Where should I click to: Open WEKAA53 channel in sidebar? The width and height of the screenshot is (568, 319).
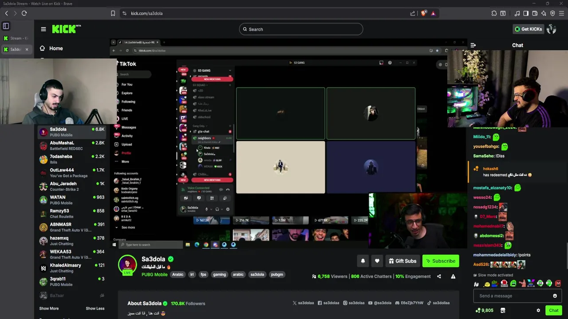point(72,254)
